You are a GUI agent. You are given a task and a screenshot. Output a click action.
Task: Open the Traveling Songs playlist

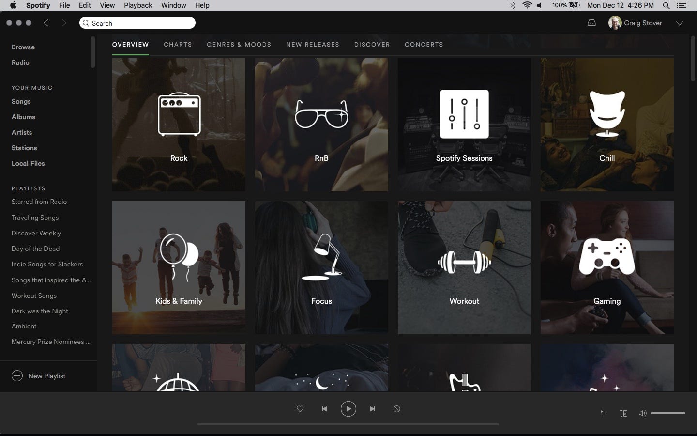coord(35,218)
